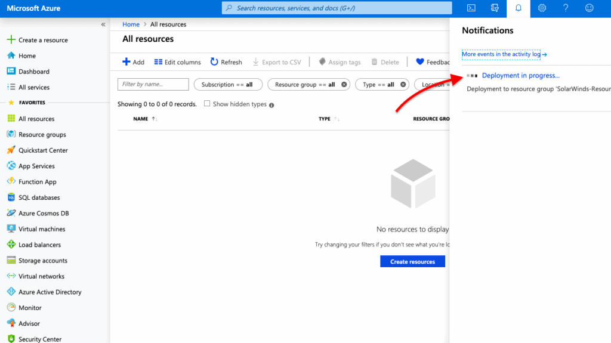611x343 pixels.
Task: Show info about hidden types
Action: coord(271,105)
